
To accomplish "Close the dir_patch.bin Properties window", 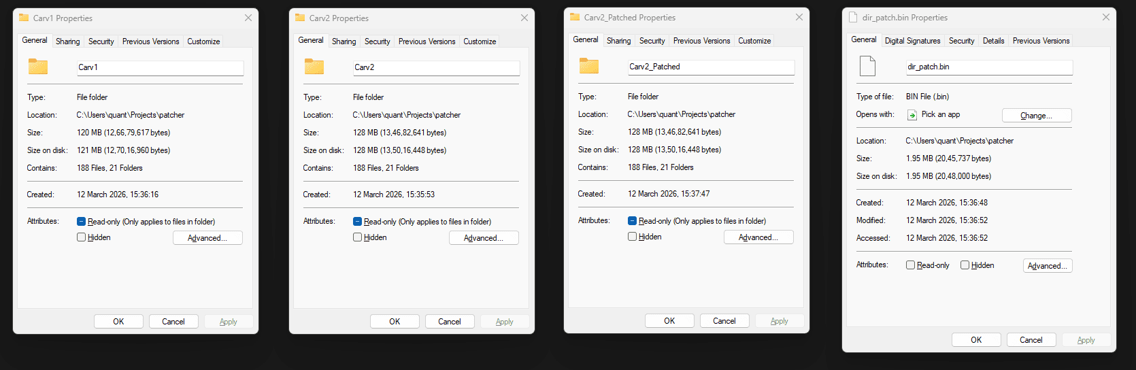I will 1106,17.
